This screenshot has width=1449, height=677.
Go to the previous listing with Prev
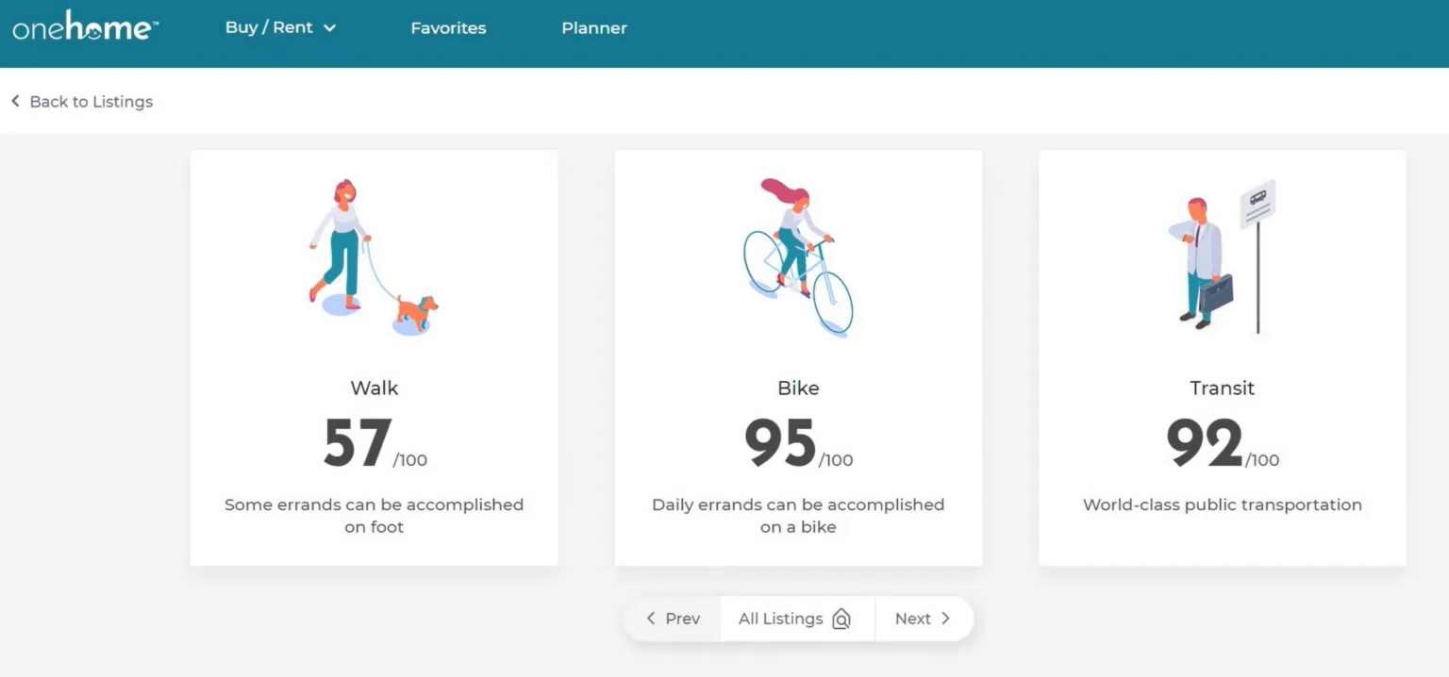[x=673, y=619]
